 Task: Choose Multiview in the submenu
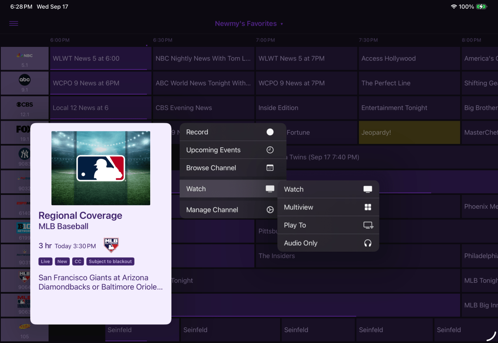[x=328, y=207]
